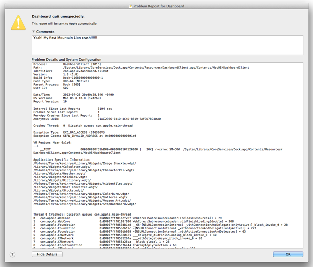Click the 'Identifier: com.apple.dashboard.client' line
The image size is (313, 267).
click(71, 71)
